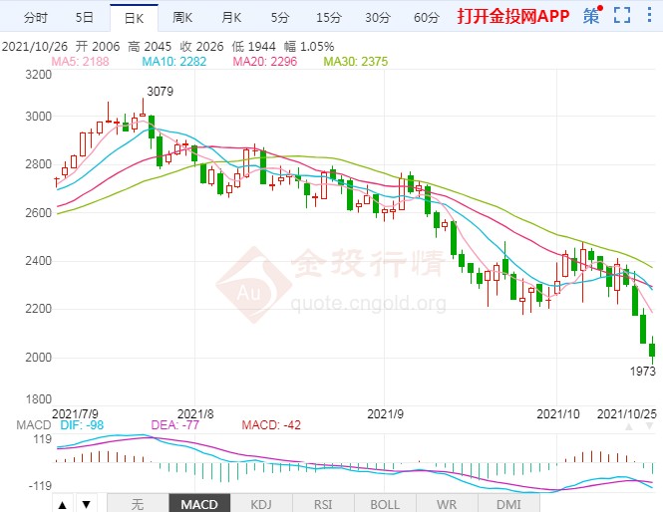Click the gray down triangle near 2021/10/25
This screenshot has height=512, width=663.
(x=650, y=426)
